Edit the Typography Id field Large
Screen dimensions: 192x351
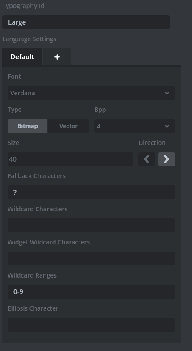click(86, 22)
